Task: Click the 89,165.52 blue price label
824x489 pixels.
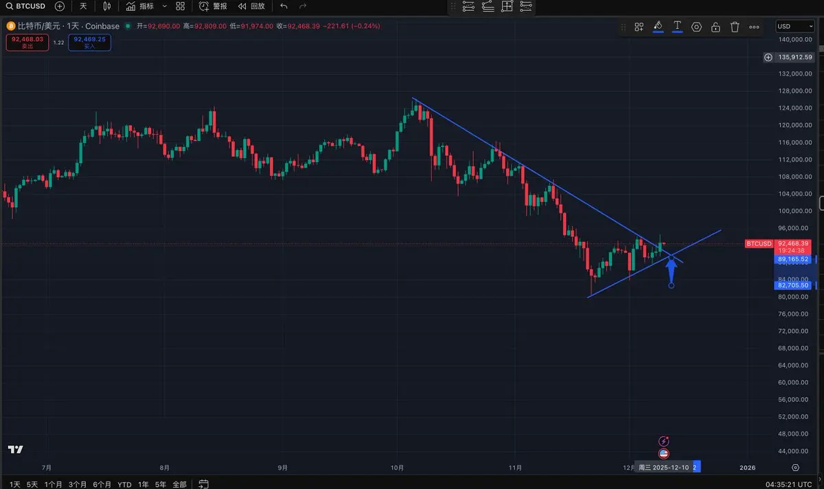Action: click(x=794, y=260)
